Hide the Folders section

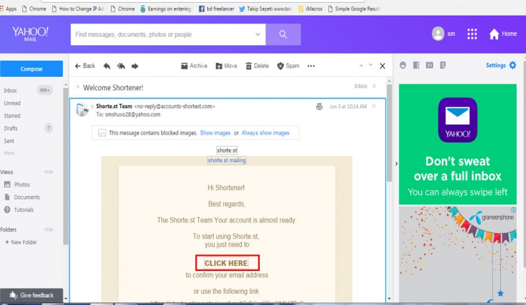48,230
